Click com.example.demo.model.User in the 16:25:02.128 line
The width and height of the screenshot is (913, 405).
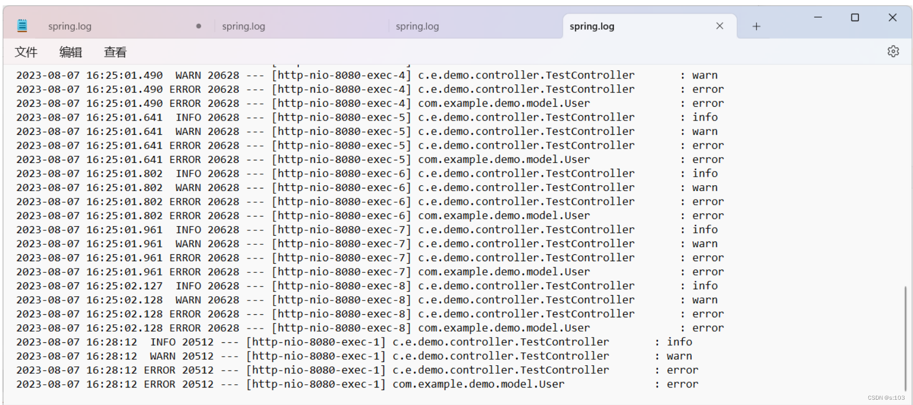click(504, 328)
